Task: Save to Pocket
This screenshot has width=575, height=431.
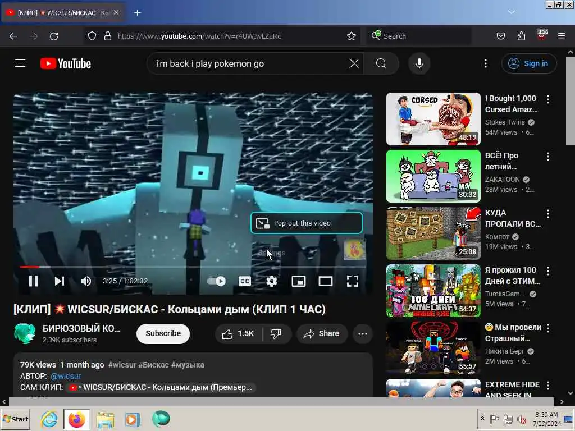Action: (500, 36)
